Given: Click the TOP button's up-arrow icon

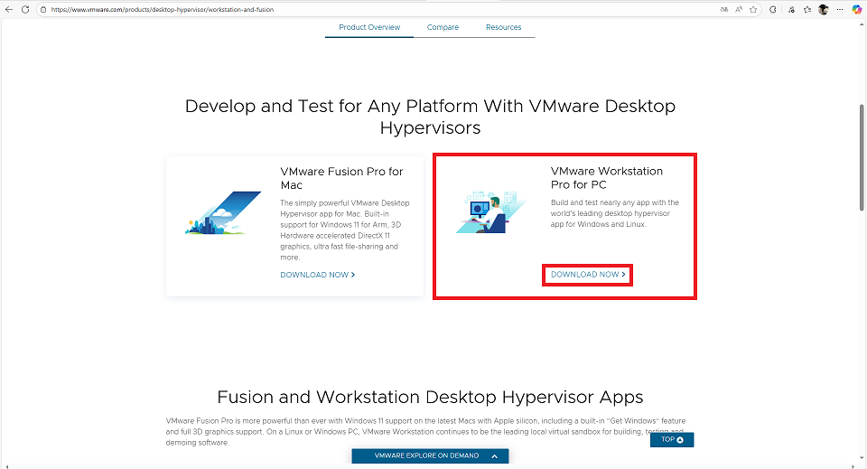Looking at the screenshot, I should [x=680, y=440].
